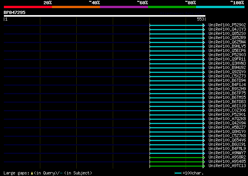This screenshot has width=248, height=176.
Task: Click the cyan alignment bar for UniRef100_Q9FR11
Action: tap(176, 60)
